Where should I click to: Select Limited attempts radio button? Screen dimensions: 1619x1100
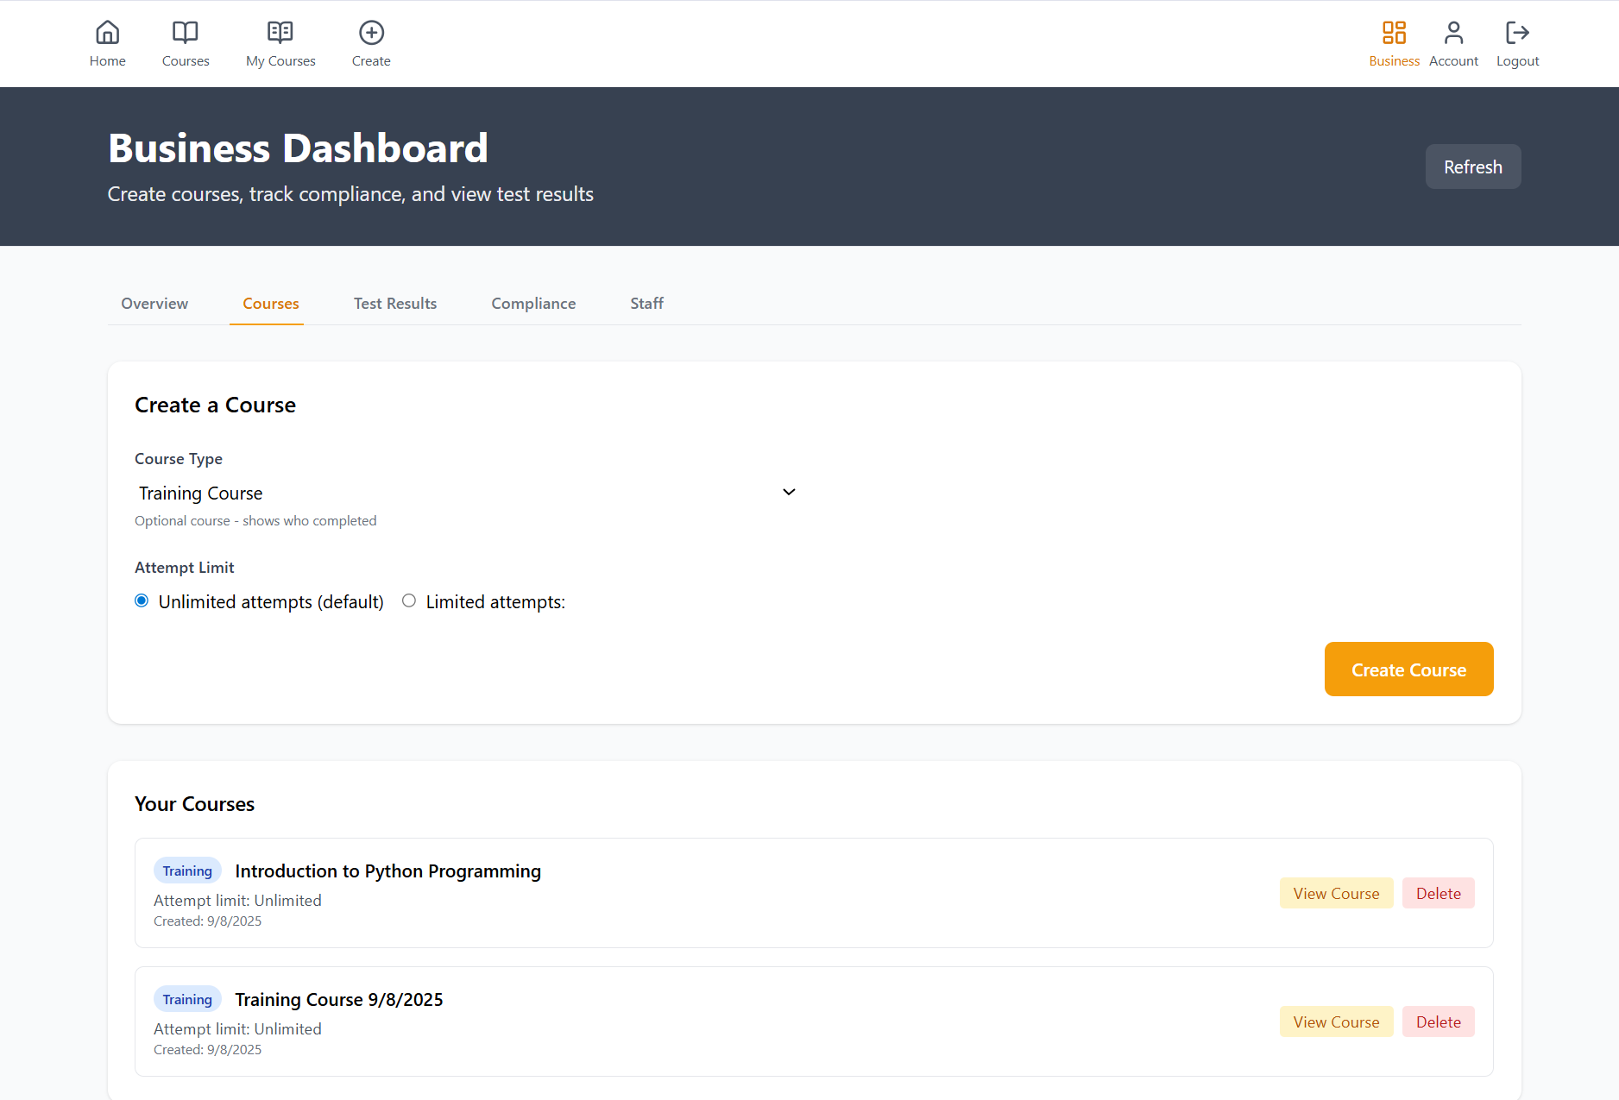[x=409, y=601]
